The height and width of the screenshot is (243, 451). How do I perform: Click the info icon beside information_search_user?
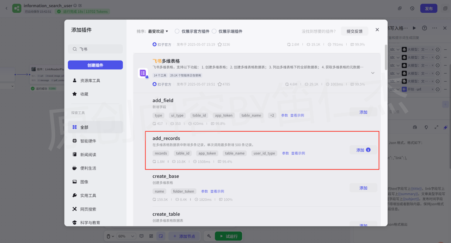pyautogui.click(x=75, y=6)
